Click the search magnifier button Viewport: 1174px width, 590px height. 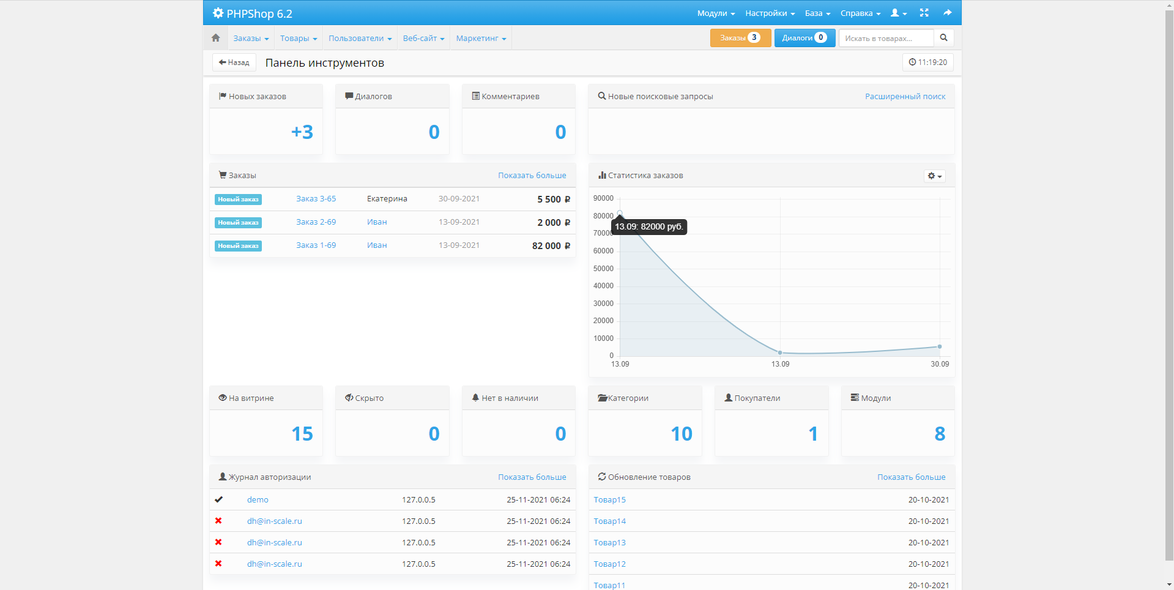(943, 38)
